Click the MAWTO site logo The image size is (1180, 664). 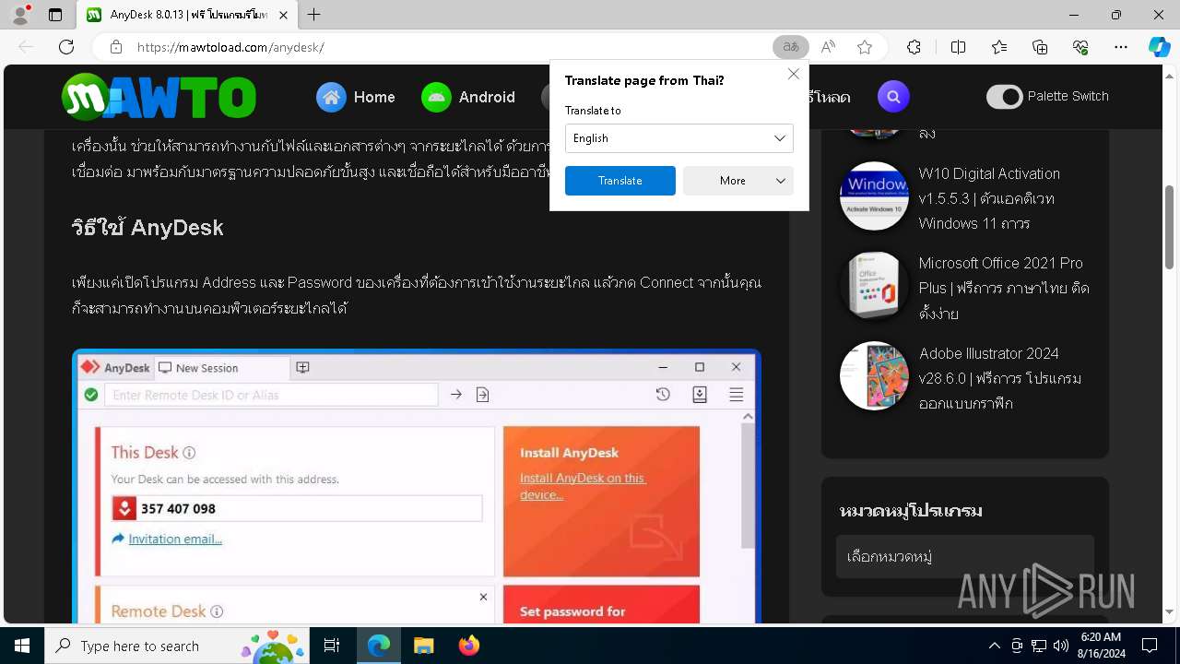(x=159, y=97)
